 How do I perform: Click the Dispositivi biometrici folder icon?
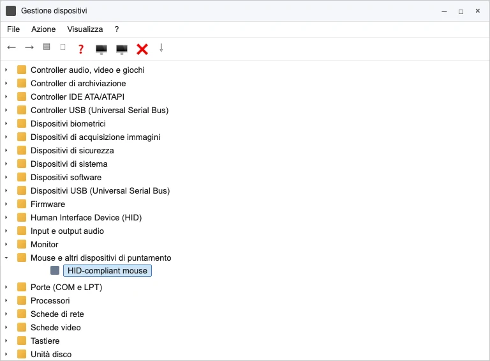(22, 123)
